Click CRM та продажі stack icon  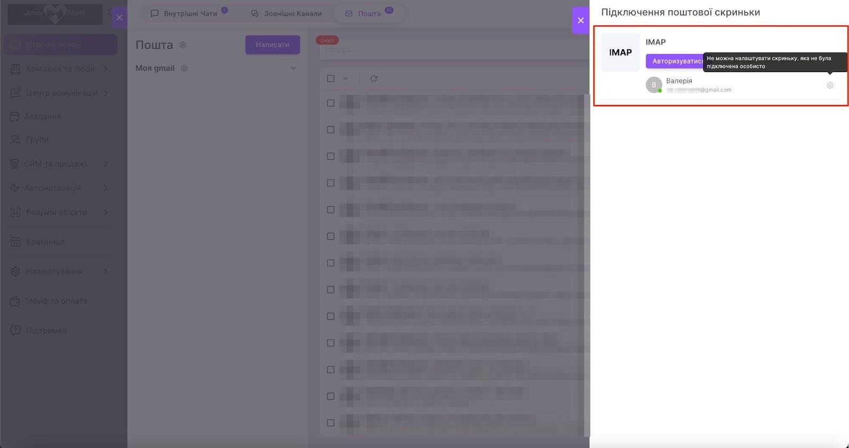(15, 164)
